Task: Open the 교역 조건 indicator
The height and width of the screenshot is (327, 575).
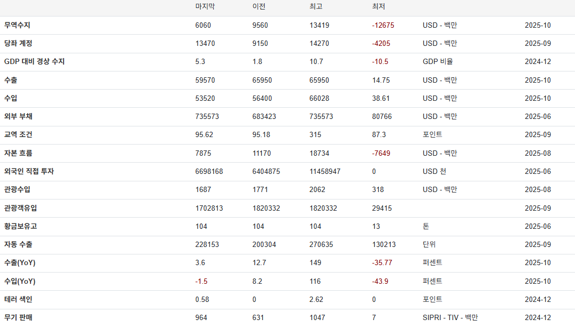Action: [x=18, y=134]
